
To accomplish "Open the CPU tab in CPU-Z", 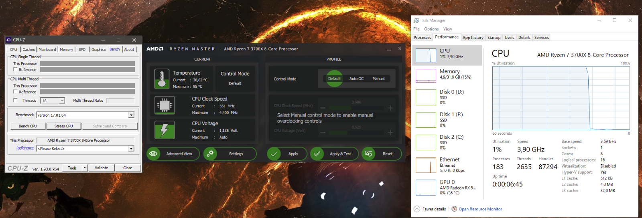I will tap(14, 50).
